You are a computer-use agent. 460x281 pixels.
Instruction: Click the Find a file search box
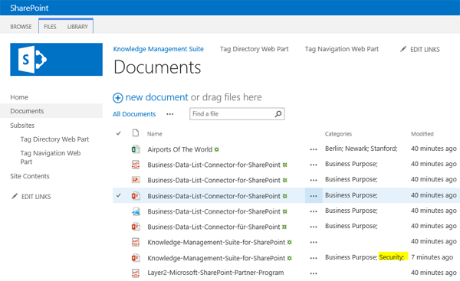point(237,113)
